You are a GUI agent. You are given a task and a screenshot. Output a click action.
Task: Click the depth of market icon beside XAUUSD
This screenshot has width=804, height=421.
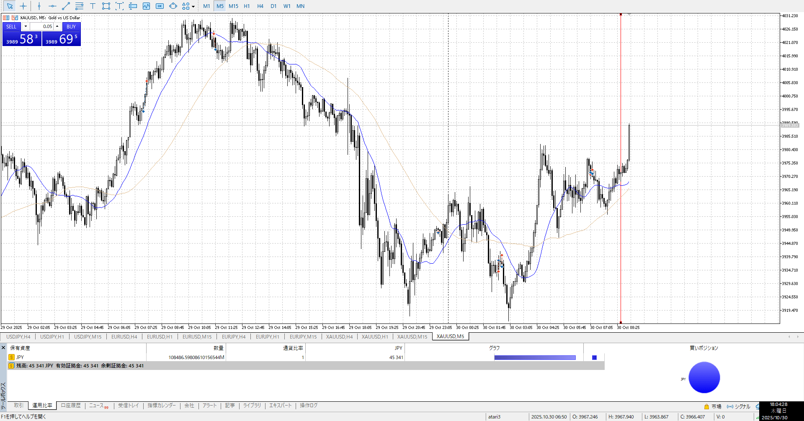6,18
